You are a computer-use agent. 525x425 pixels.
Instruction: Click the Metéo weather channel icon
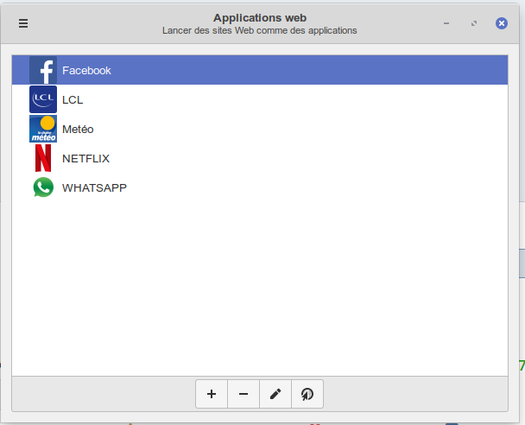pos(43,129)
